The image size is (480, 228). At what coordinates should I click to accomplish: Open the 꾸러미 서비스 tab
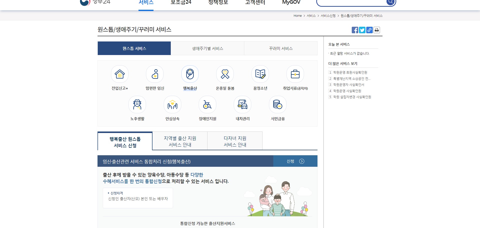pyautogui.click(x=280, y=48)
